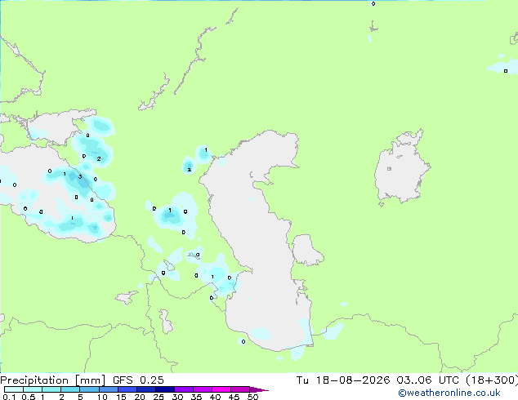Click the '3' precipitation value on map
518x400 pixels.
(80, 177)
